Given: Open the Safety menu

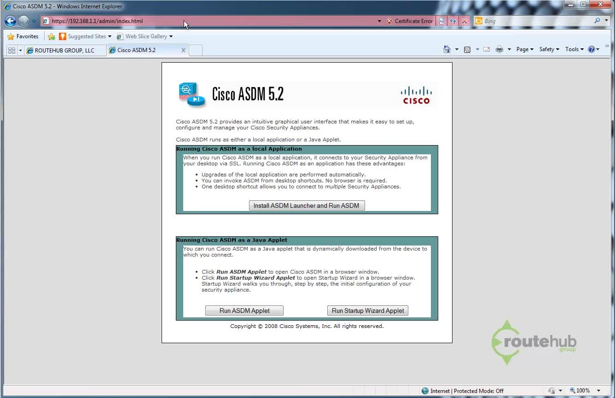Looking at the screenshot, I should tap(549, 49).
